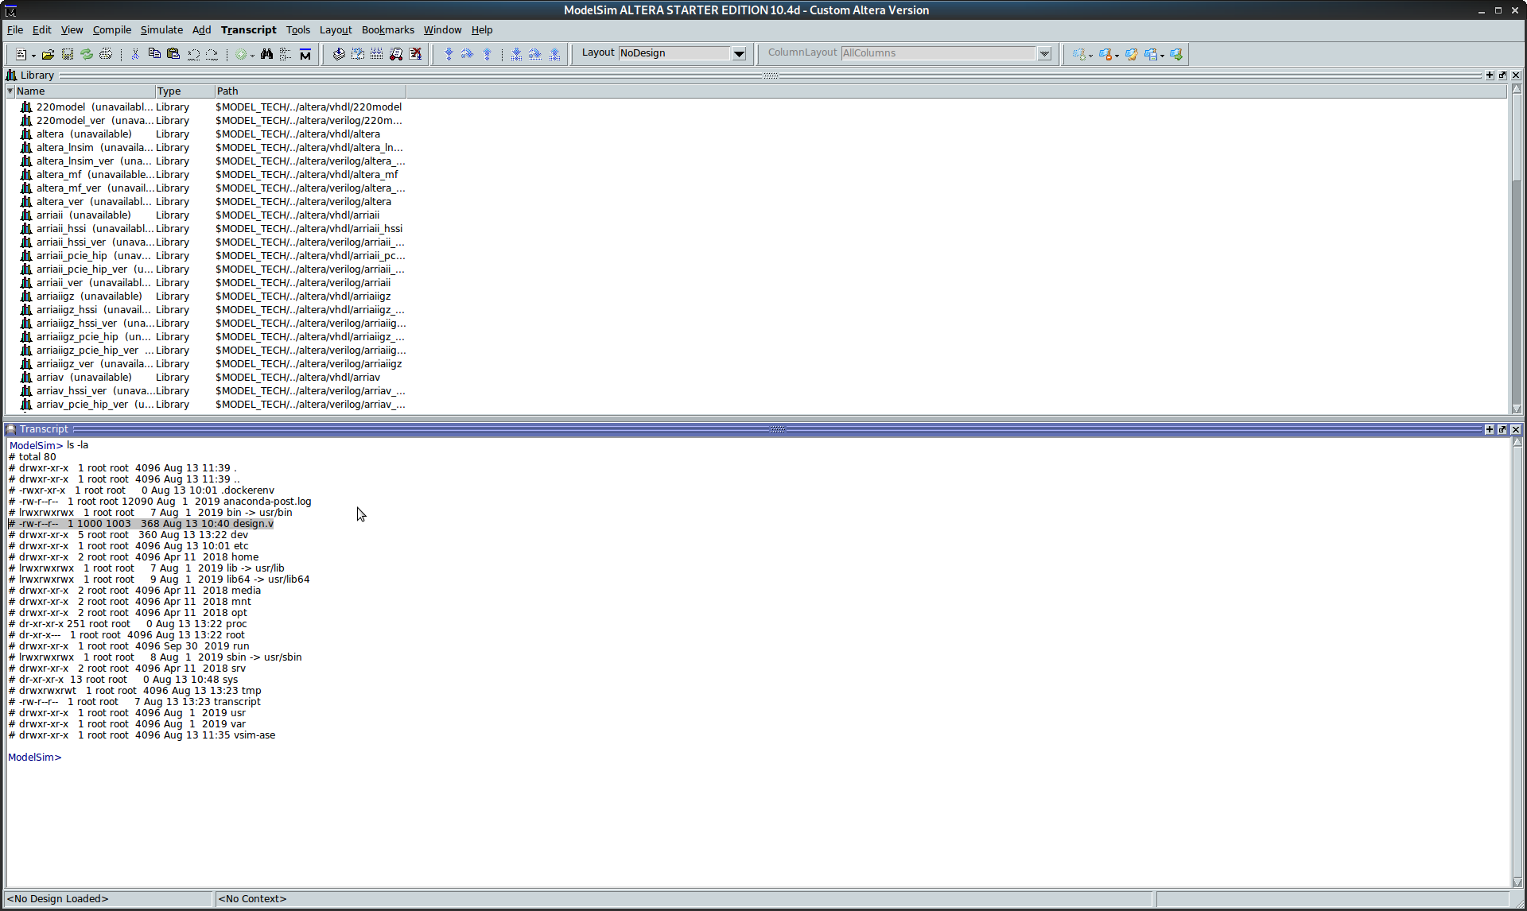Click the Open folder toolbar icon

click(49, 54)
